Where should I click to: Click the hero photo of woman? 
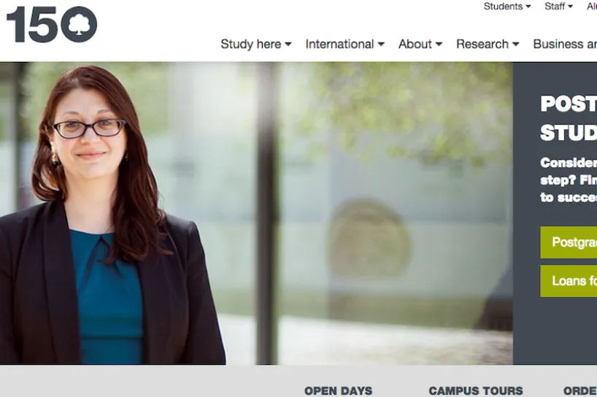point(256,213)
